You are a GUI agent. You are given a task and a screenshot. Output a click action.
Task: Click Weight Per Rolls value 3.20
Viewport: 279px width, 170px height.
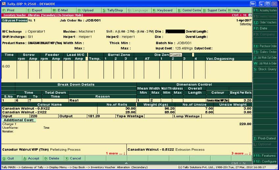(x=247, y=100)
